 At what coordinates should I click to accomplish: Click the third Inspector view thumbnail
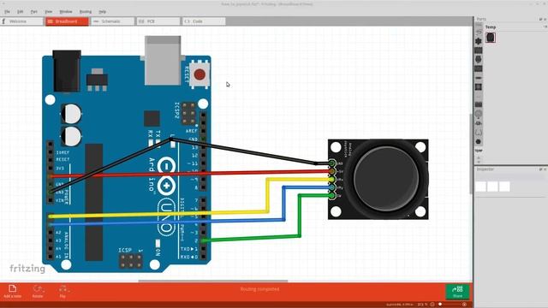[x=504, y=187]
